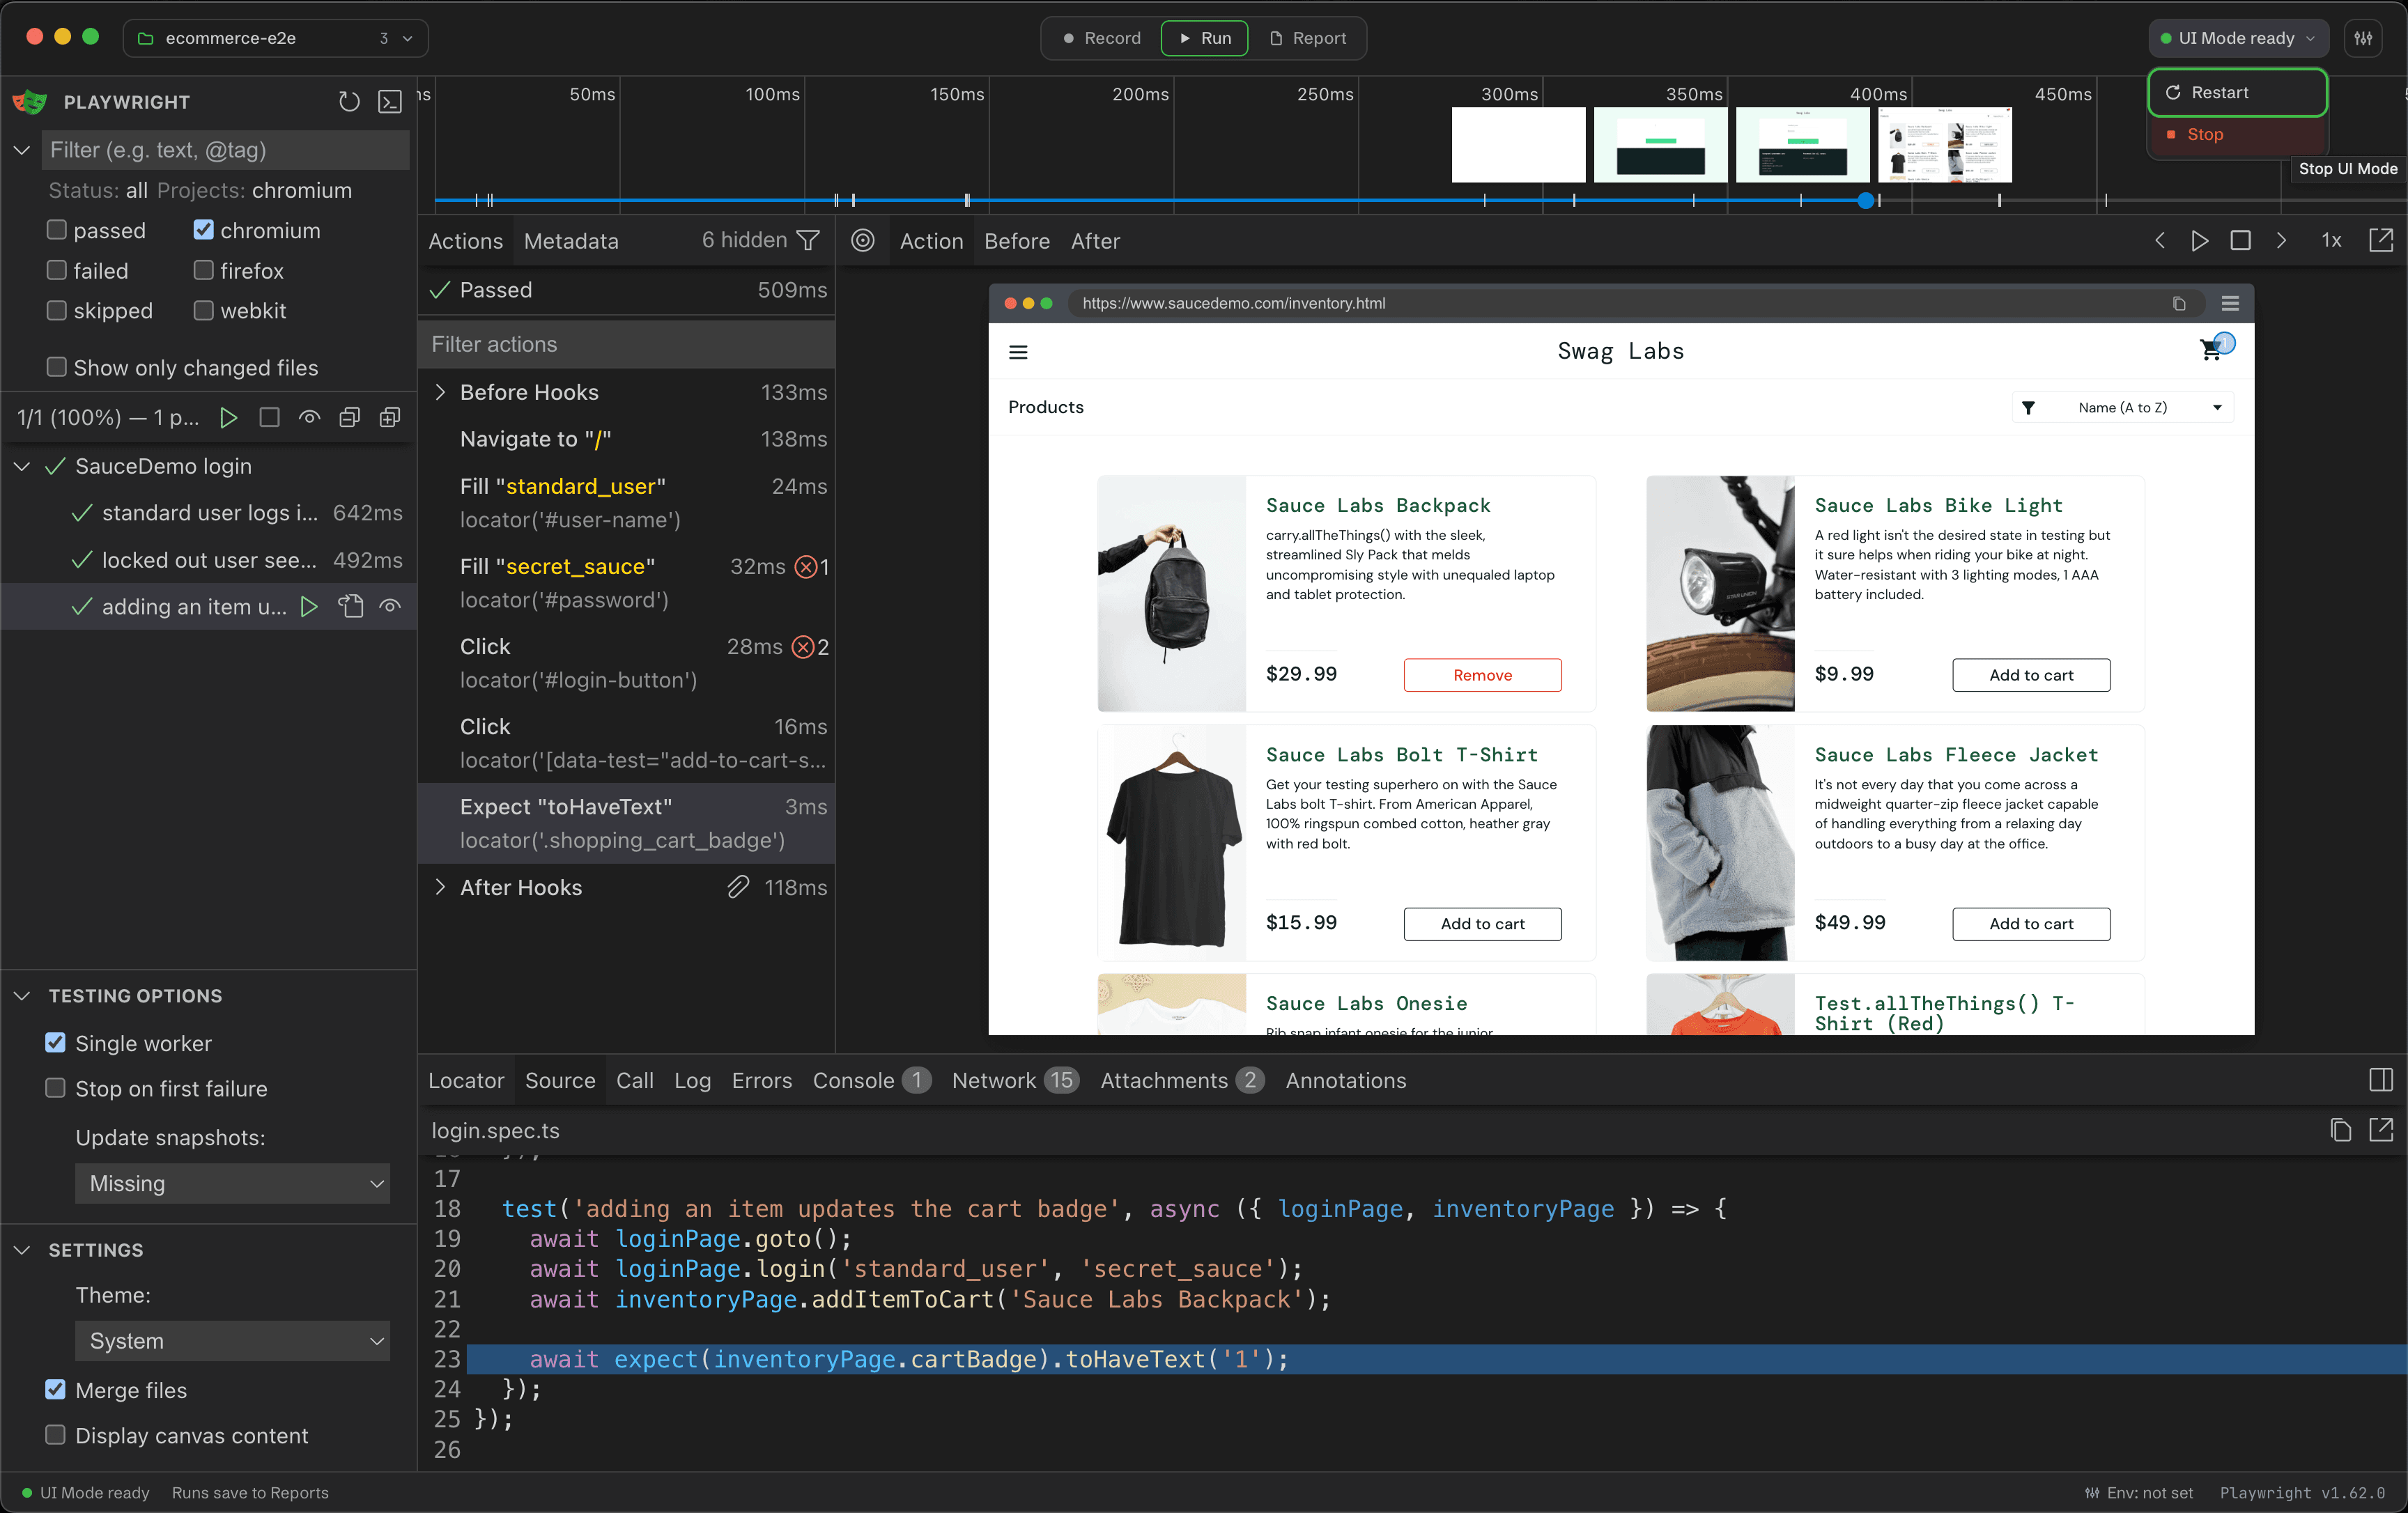Open login.spec.ts in external editor icon
The image size is (2408, 1513).
coord(2381,1131)
